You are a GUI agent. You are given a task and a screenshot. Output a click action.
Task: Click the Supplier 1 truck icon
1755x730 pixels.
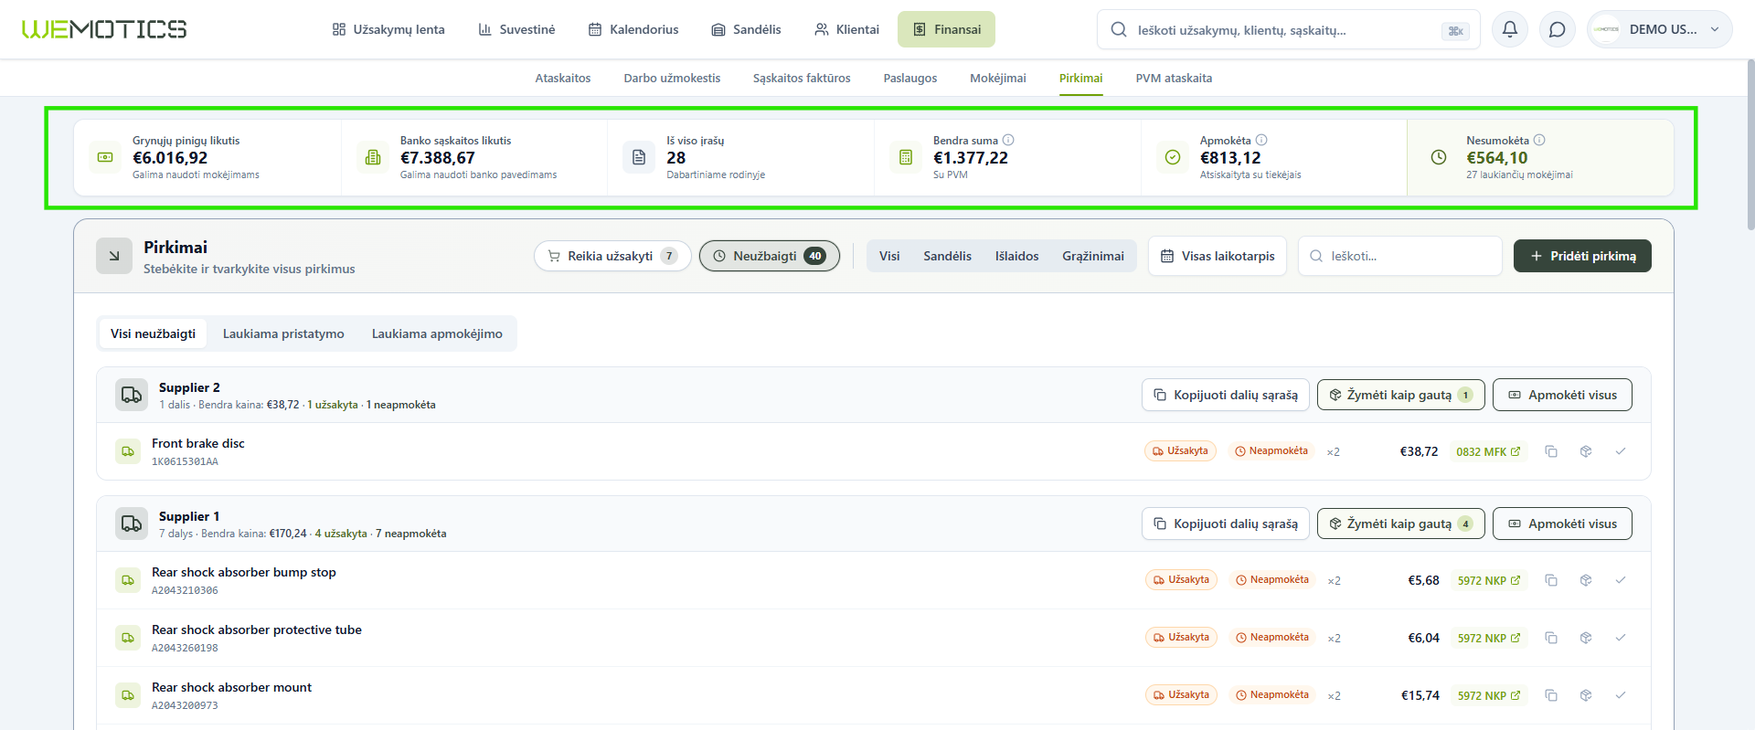coord(132,524)
